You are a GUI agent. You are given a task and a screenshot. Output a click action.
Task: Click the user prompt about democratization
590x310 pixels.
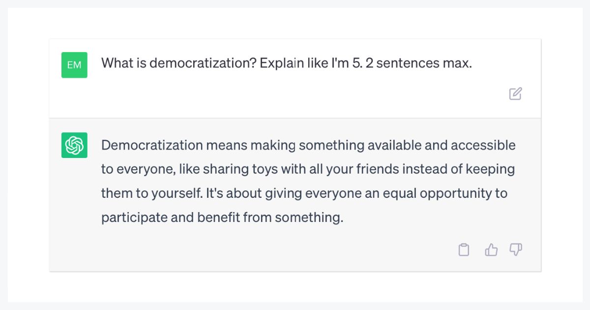(x=286, y=63)
